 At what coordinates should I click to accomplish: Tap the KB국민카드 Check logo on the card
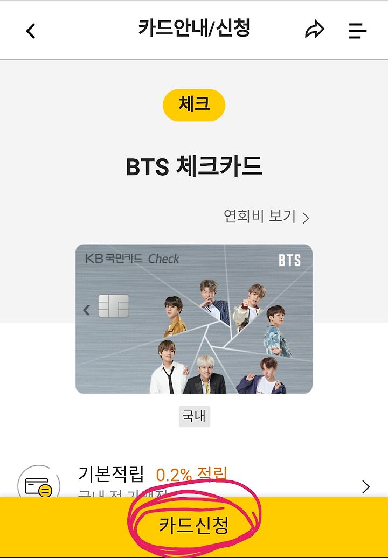[132, 259]
